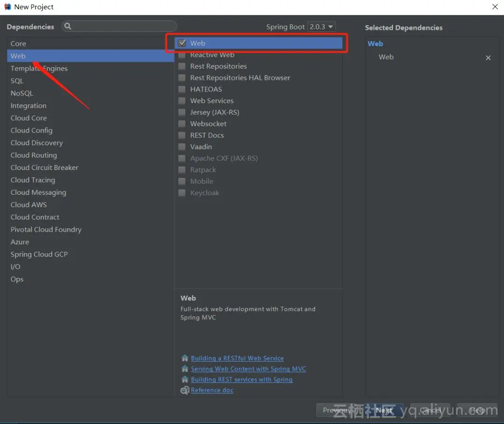Open the Azure category

pos(91,242)
